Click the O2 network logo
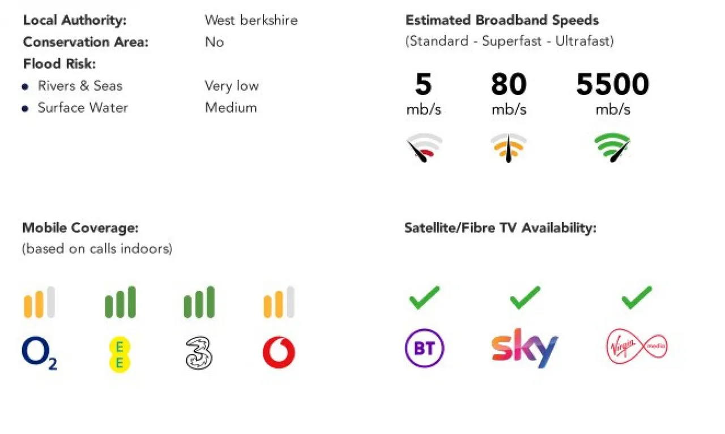The image size is (725, 434). pyautogui.click(x=40, y=354)
